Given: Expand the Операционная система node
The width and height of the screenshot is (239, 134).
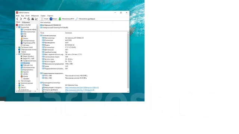Looking at the screenshot, I should (x=17, y=50).
